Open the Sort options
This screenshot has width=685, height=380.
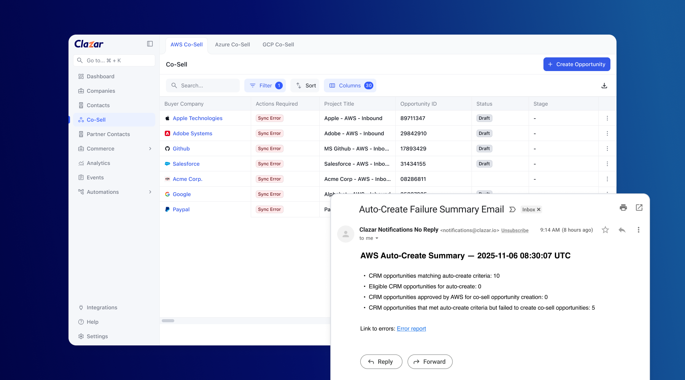coord(306,85)
